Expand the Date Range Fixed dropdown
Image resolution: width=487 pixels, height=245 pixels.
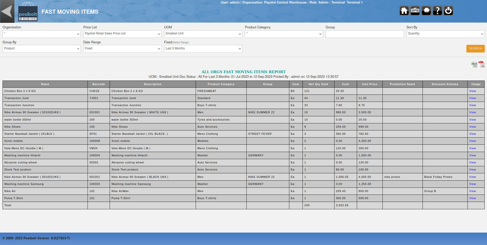[x=122, y=49]
